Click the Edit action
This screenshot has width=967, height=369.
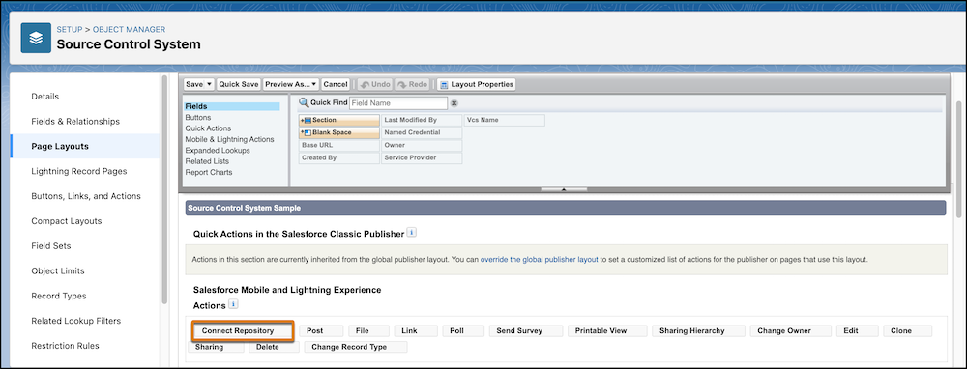pos(857,330)
